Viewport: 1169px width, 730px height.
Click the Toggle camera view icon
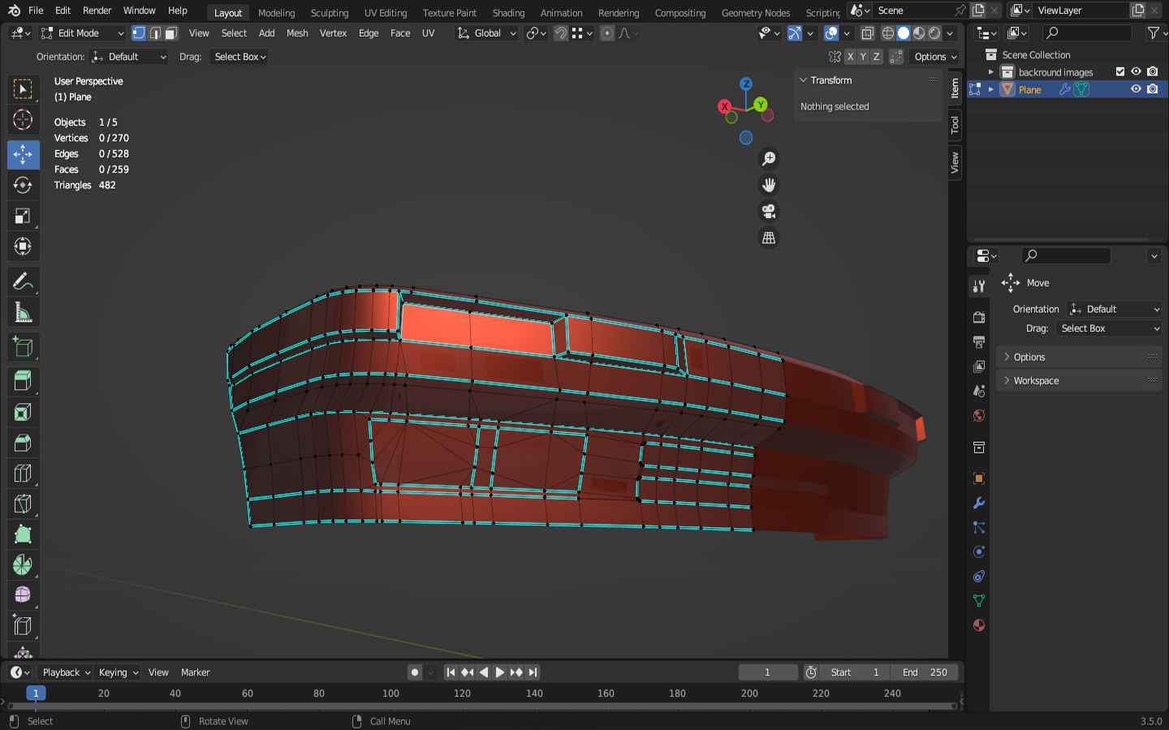pyautogui.click(x=768, y=212)
